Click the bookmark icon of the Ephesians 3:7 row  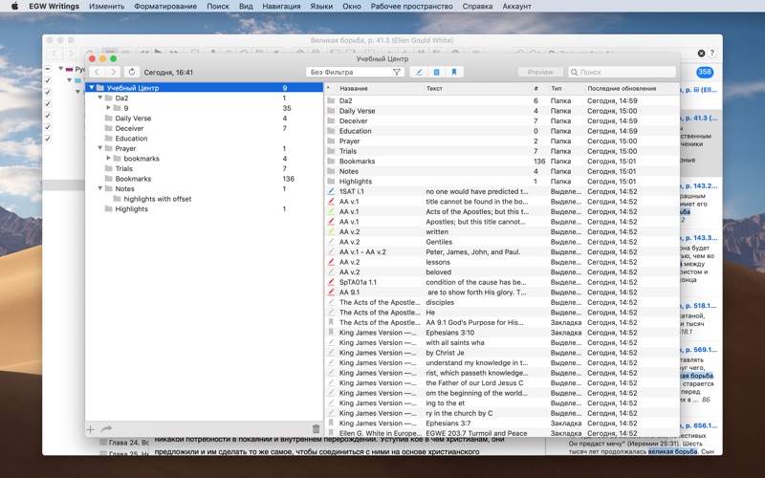[331, 424]
